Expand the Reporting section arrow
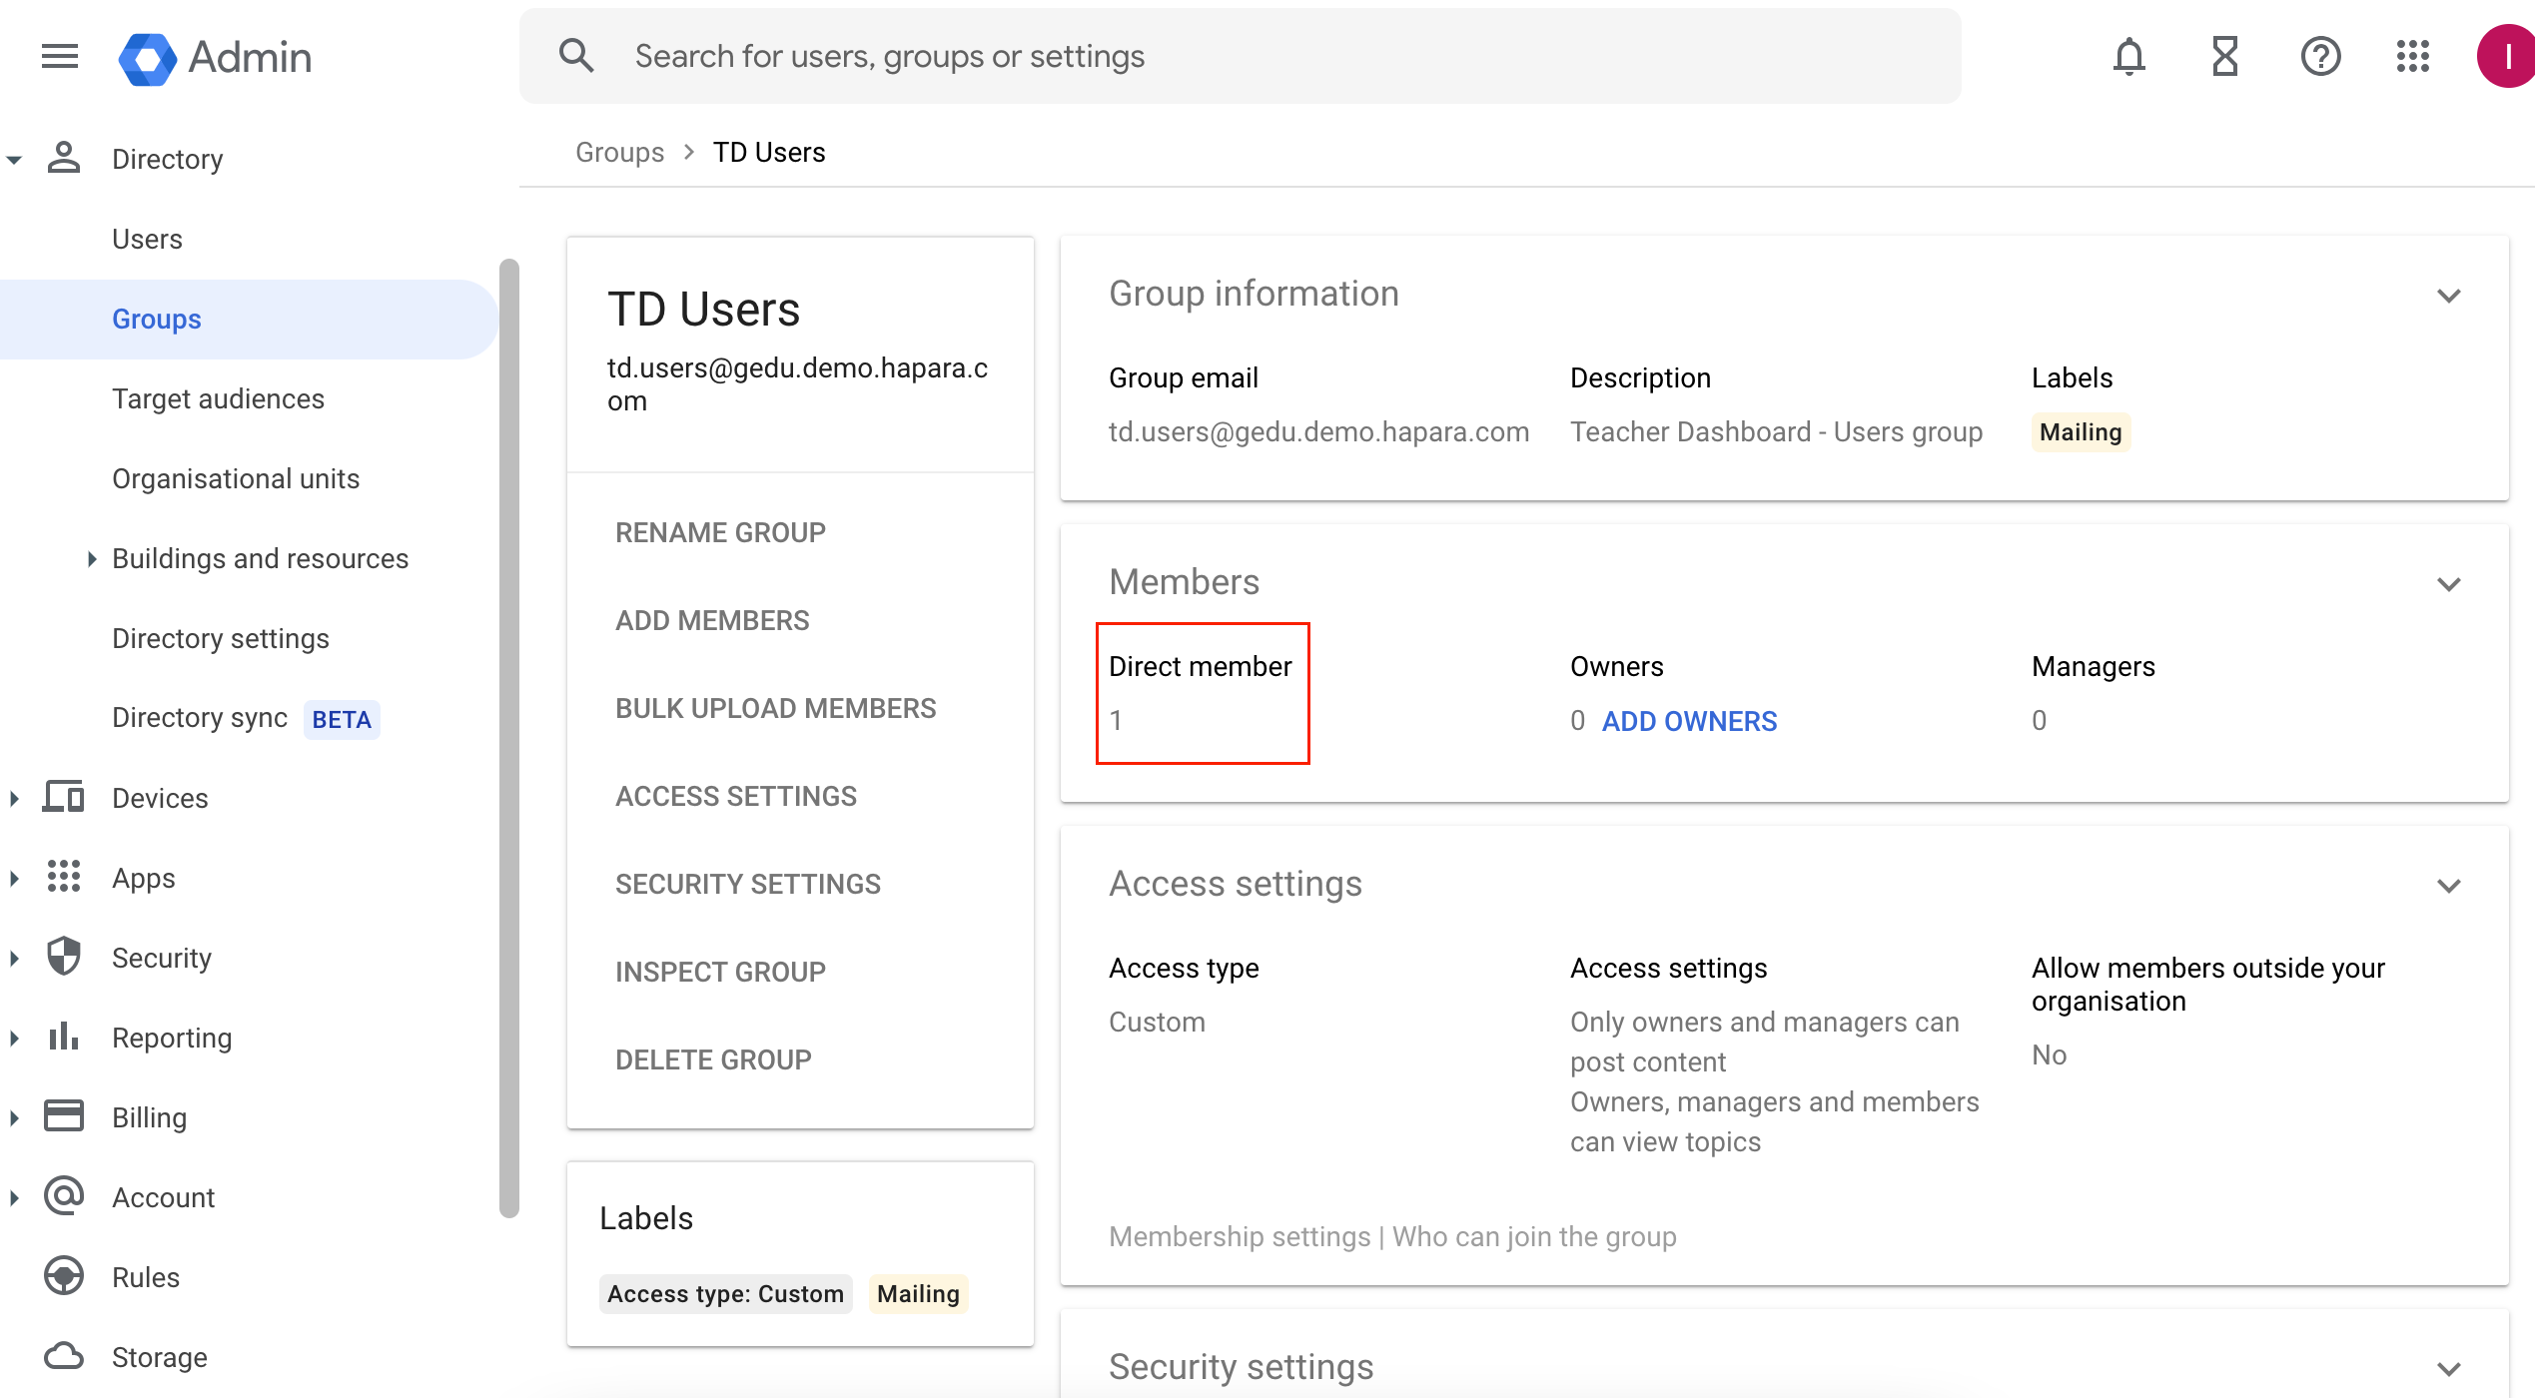2535x1398 pixels. pos(14,1039)
